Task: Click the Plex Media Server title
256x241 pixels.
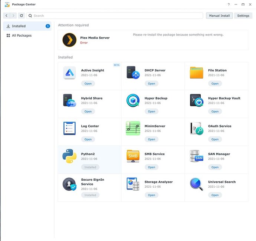Action: pos(95,38)
